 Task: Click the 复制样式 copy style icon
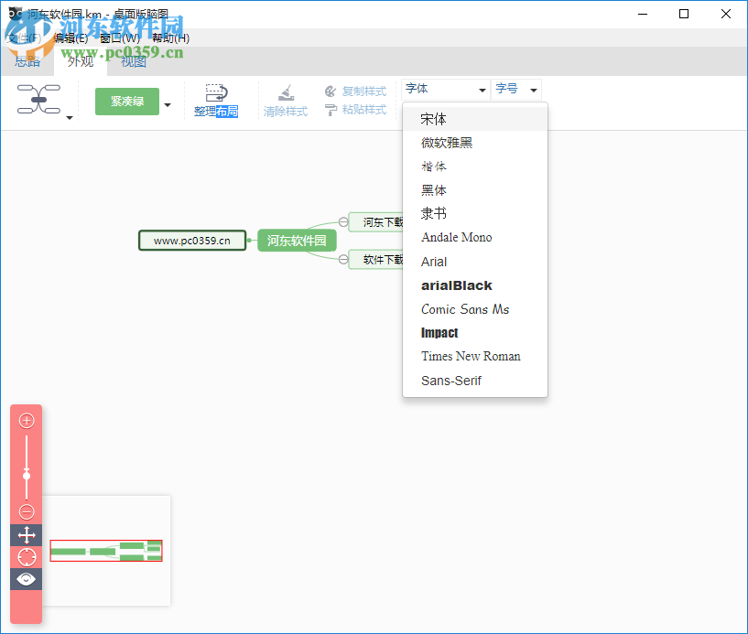(355, 91)
